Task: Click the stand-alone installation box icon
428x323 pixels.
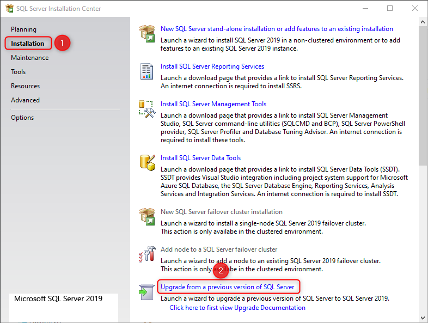Action: (147, 34)
